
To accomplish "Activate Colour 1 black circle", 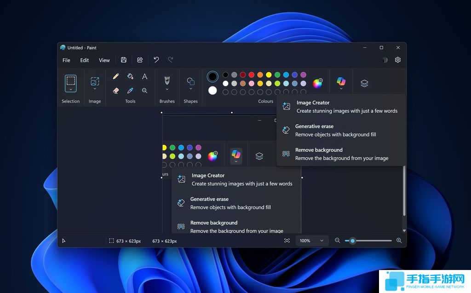I will coord(213,77).
